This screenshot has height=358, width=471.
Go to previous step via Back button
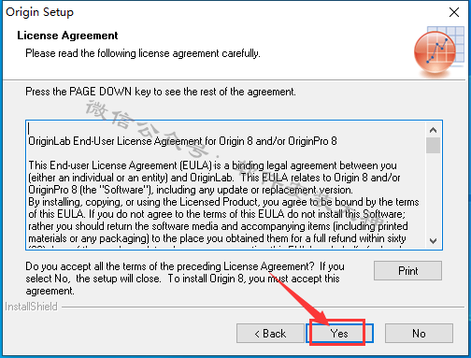(270, 334)
